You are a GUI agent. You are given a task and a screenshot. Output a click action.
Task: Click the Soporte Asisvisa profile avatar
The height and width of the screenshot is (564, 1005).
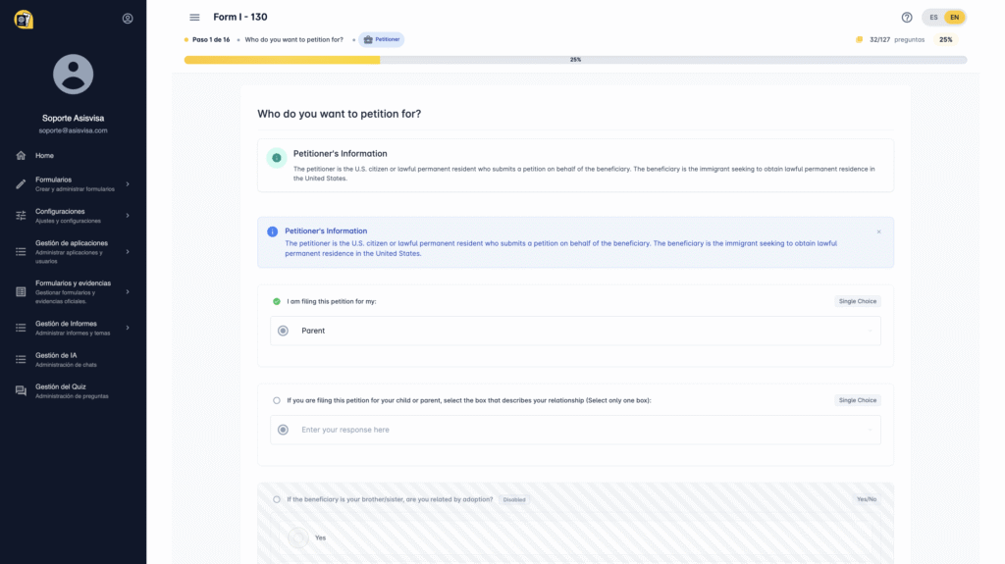click(73, 75)
